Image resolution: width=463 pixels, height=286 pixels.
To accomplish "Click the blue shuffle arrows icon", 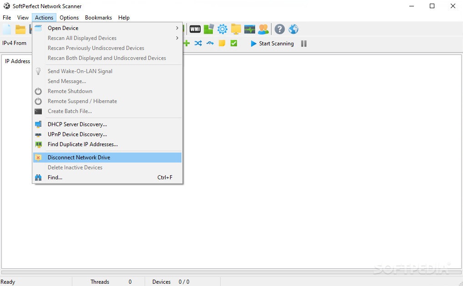I will (198, 44).
